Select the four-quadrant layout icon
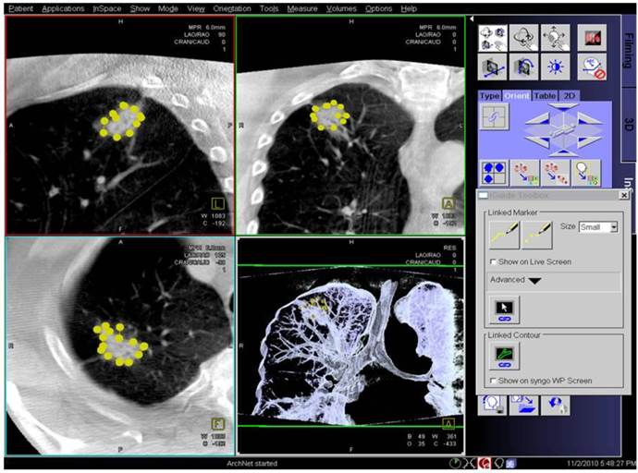The height and width of the screenshot is (473, 638). click(494, 173)
